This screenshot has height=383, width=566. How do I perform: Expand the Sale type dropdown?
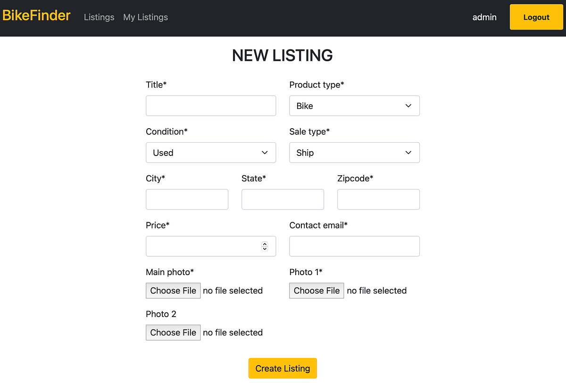pyautogui.click(x=354, y=153)
